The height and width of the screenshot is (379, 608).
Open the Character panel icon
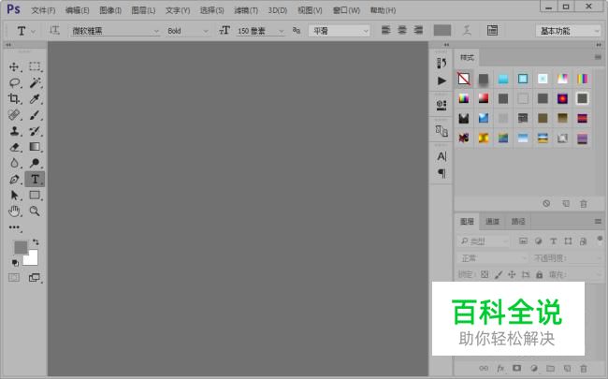pyautogui.click(x=442, y=156)
